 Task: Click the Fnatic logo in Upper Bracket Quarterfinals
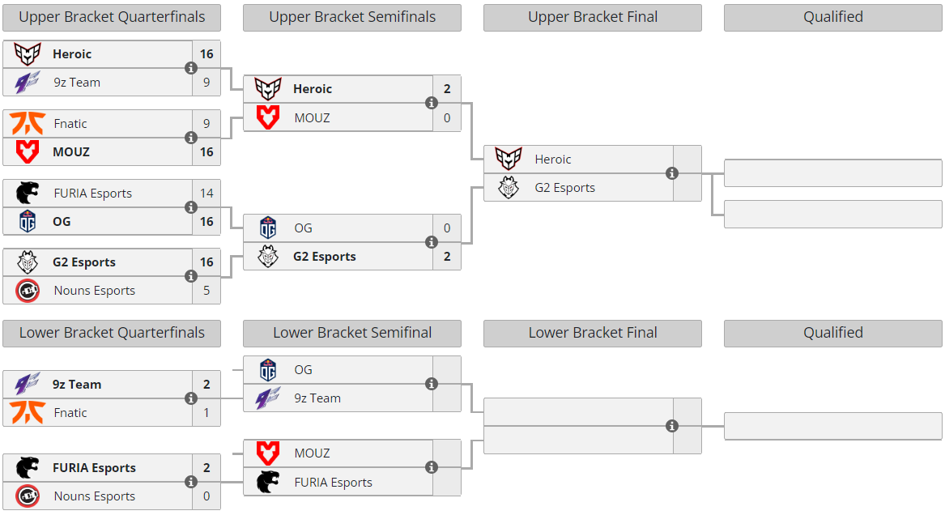(x=28, y=124)
